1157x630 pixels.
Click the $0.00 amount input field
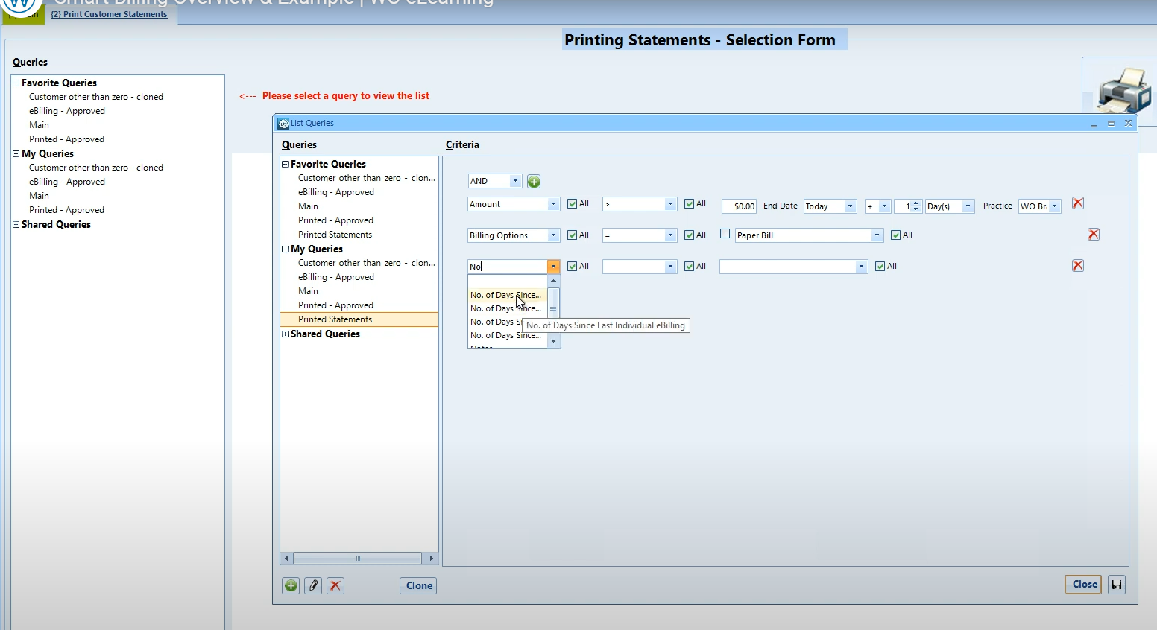(739, 206)
